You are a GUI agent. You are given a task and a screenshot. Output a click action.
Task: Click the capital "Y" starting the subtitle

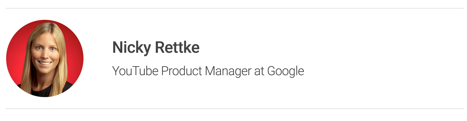click(116, 71)
